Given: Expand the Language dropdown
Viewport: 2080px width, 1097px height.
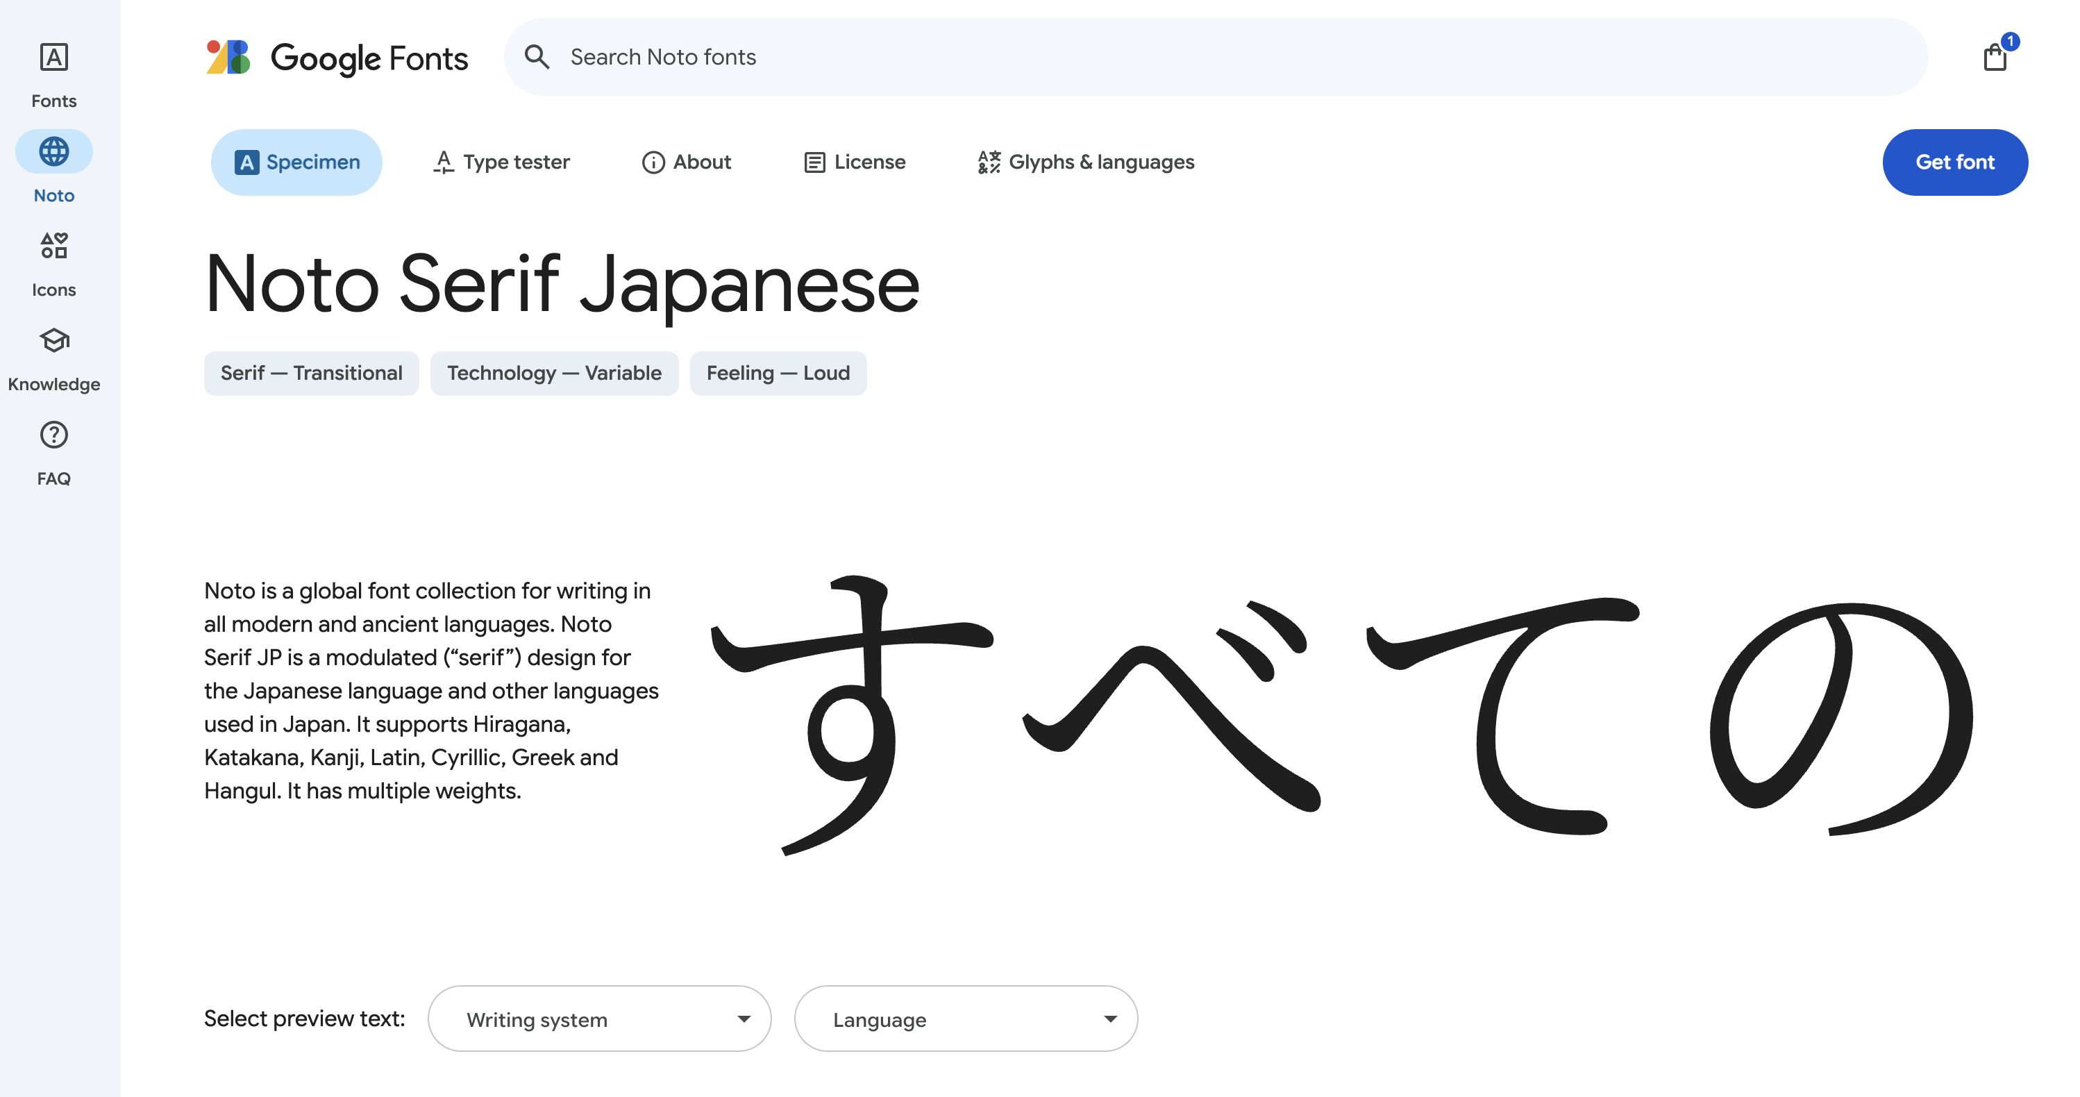Looking at the screenshot, I should pyautogui.click(x=966, y=1019).
